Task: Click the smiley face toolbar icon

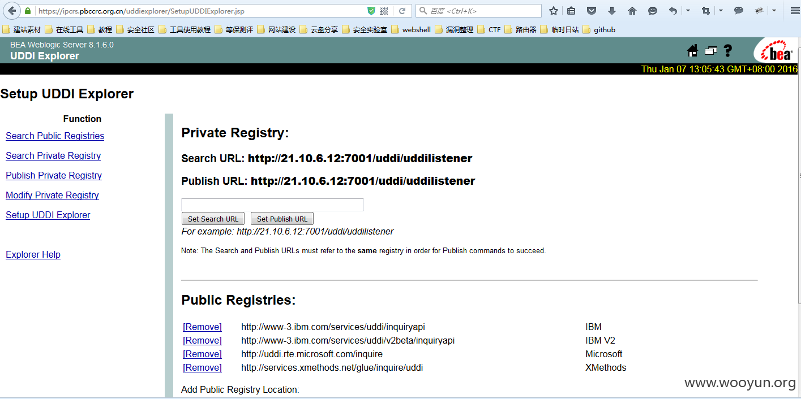Action: pos(653,11)
